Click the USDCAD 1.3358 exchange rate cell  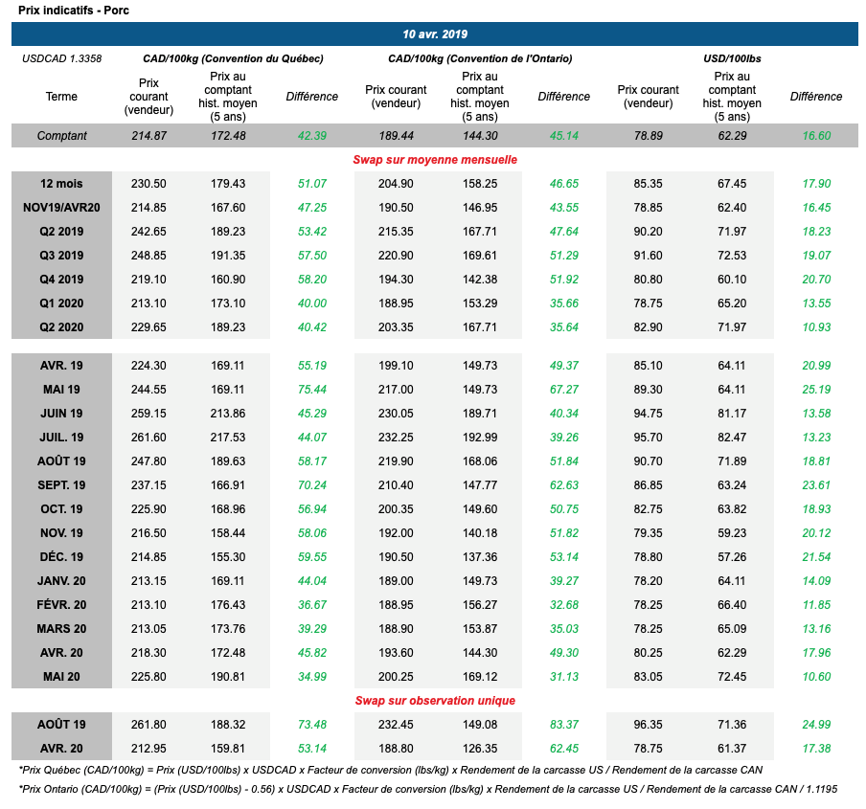(61, 58)
